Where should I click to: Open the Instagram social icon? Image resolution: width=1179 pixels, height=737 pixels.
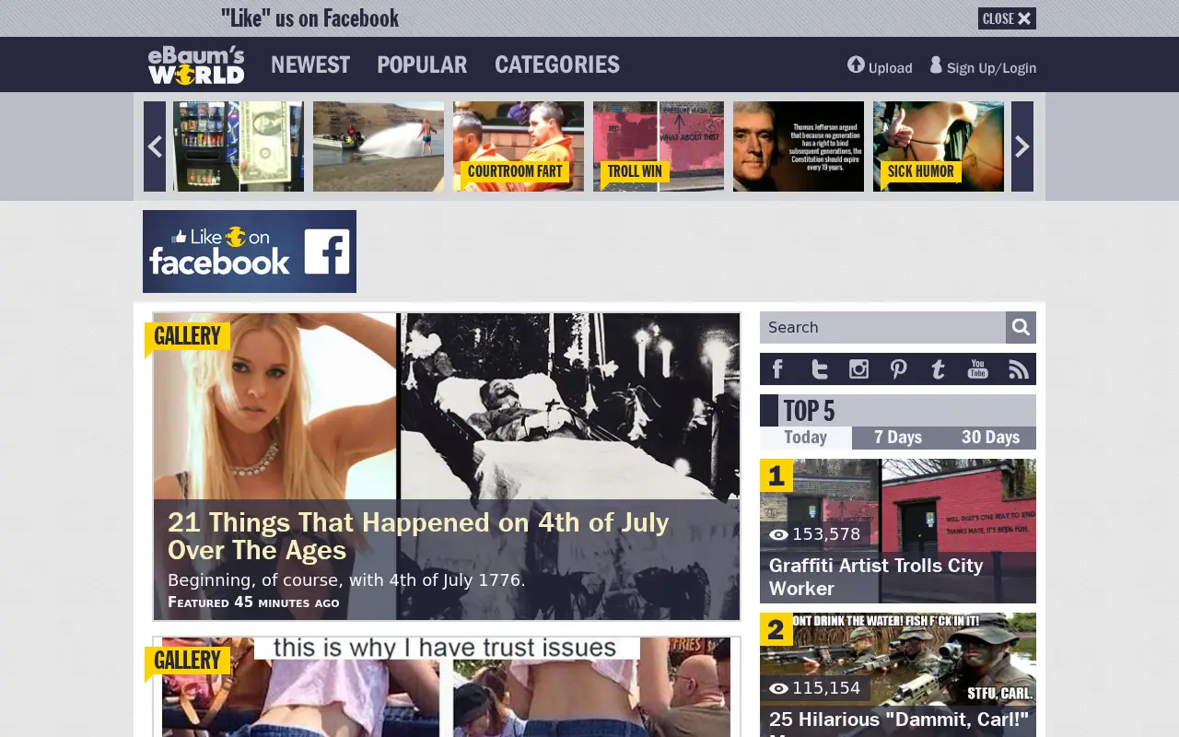click(858, 369)
